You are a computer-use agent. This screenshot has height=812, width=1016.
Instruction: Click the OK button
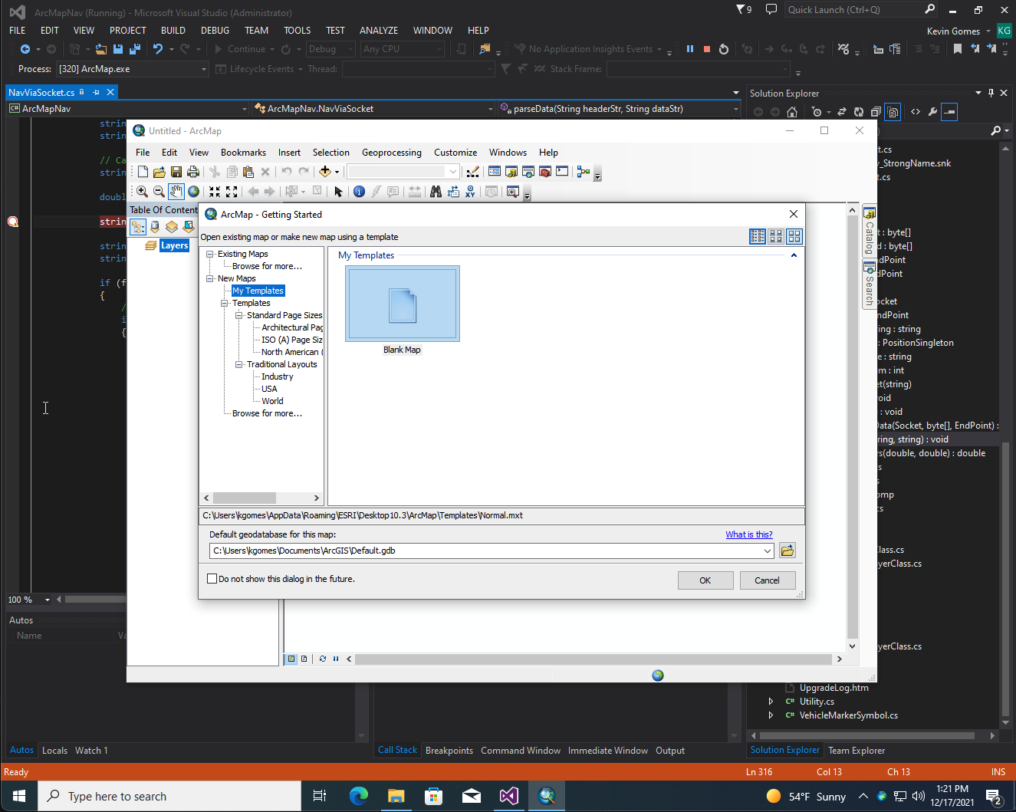click(705, 580)
